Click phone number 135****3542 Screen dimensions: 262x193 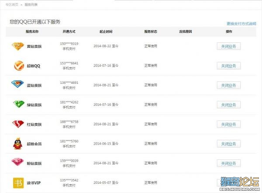point(69,180)
